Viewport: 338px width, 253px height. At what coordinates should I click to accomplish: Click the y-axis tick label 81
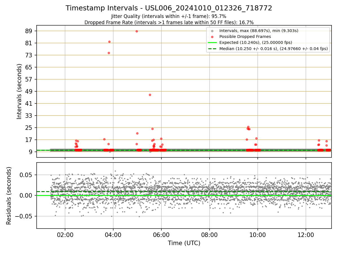(x=29, y=43)
